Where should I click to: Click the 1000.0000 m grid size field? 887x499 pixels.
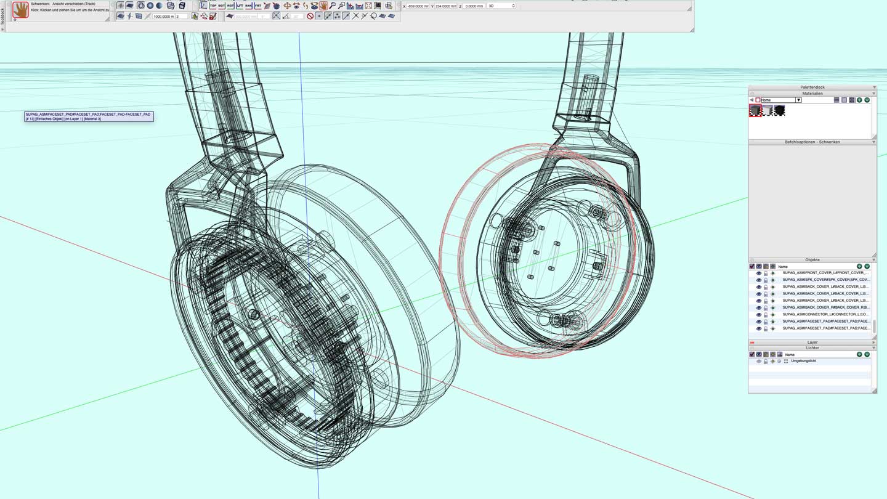[x=163, y=16]
